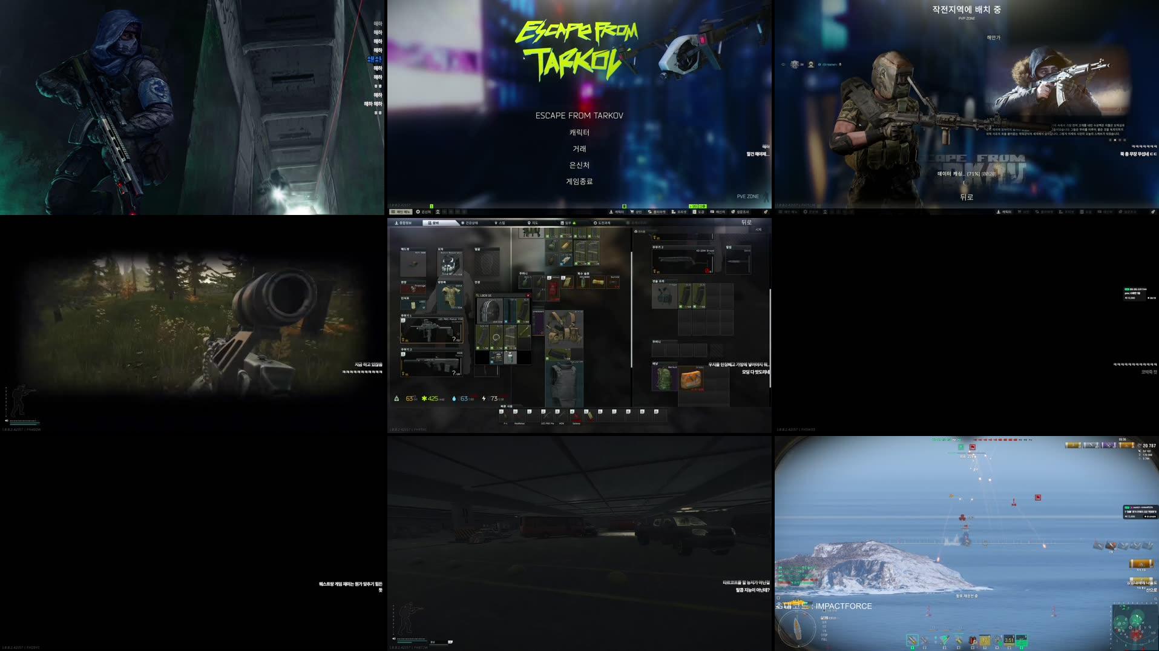Select the main battery guns icon in World of Warships

click(x=913, y=640)
